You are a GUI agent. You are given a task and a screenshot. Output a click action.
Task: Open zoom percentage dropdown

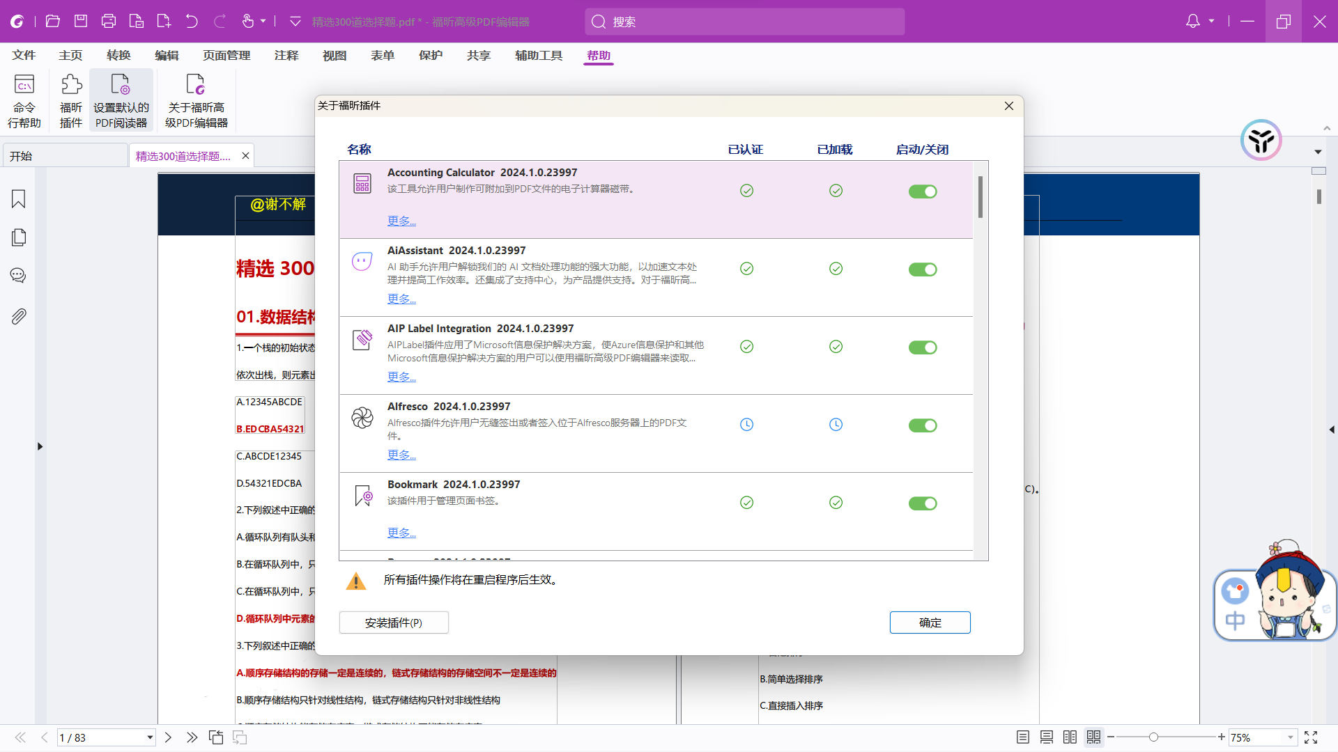pos(1290,737)
